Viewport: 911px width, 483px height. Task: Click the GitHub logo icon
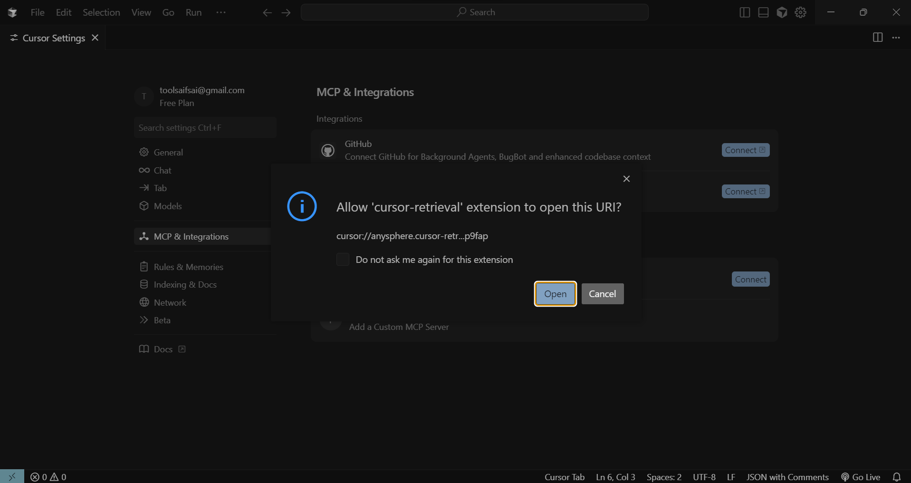coord(328,151)
